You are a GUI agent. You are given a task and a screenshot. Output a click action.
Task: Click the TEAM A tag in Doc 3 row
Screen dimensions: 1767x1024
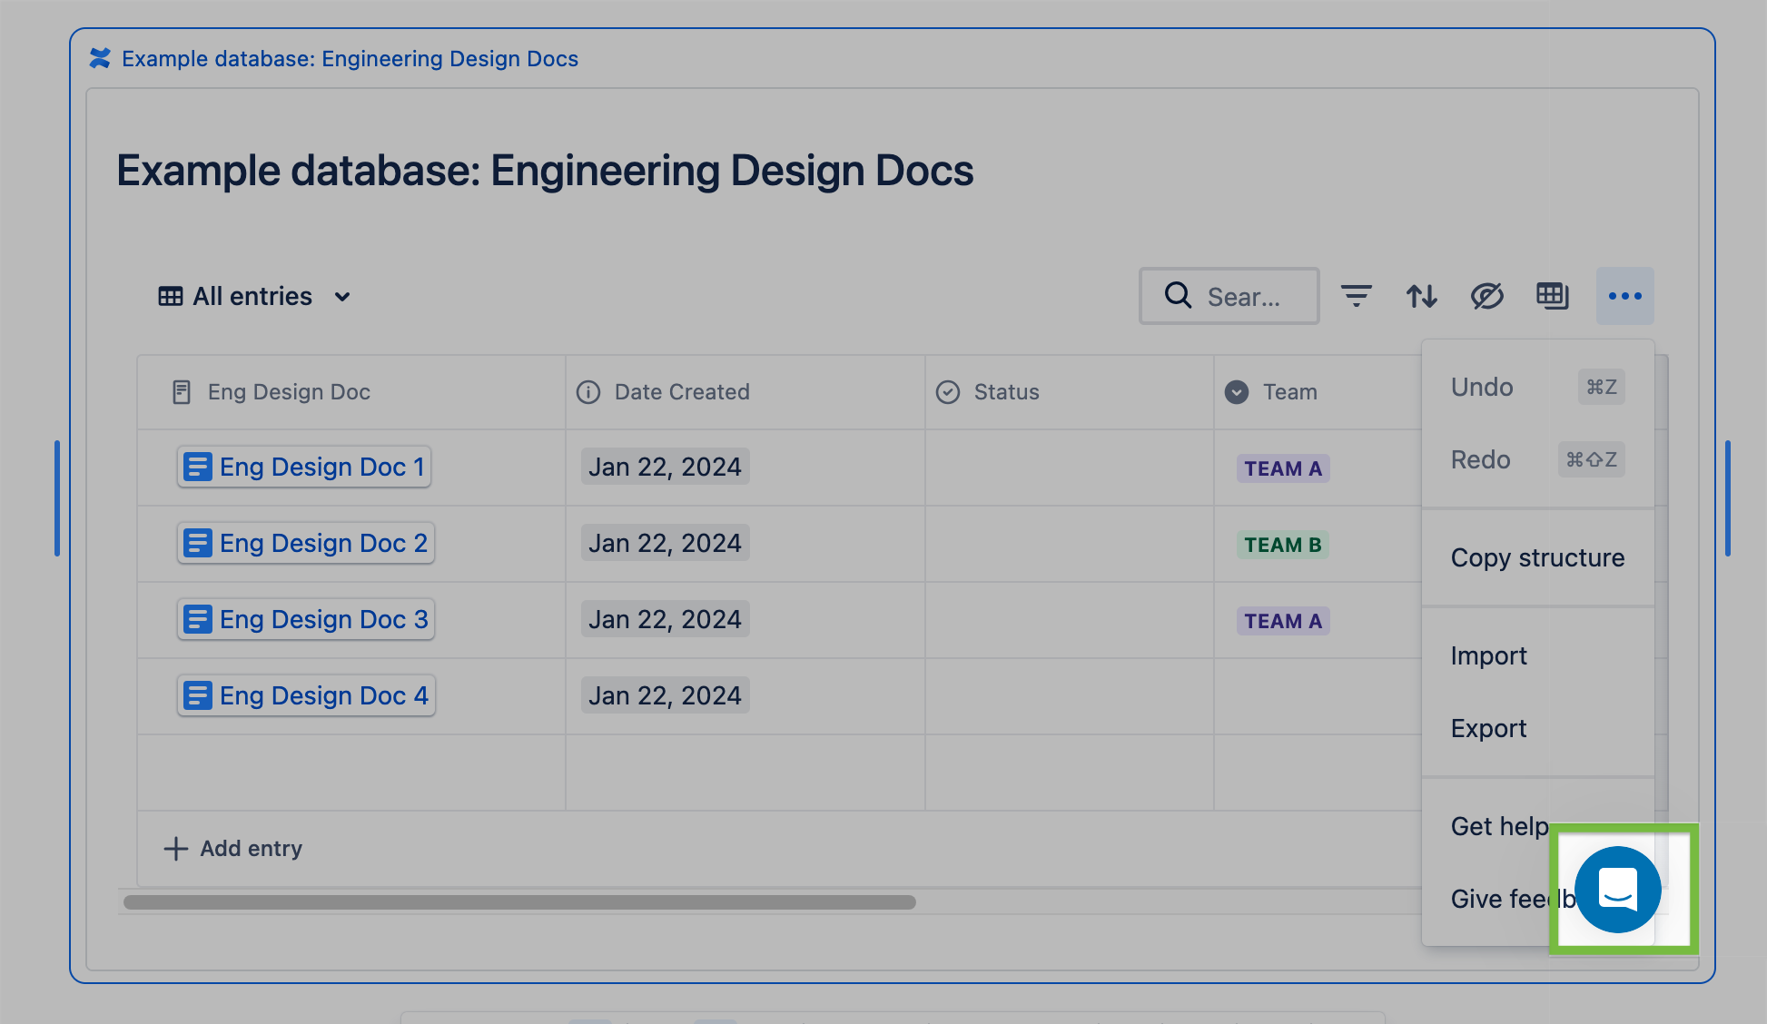(1283, 621)
